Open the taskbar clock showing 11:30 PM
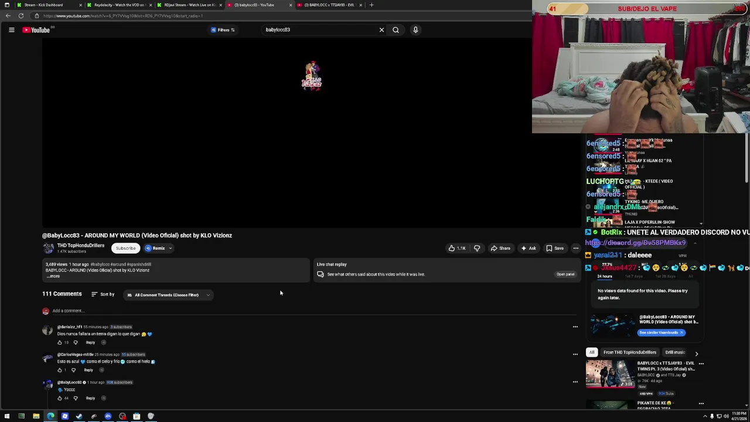The image size is (750, 422). (x=738, y=416)
